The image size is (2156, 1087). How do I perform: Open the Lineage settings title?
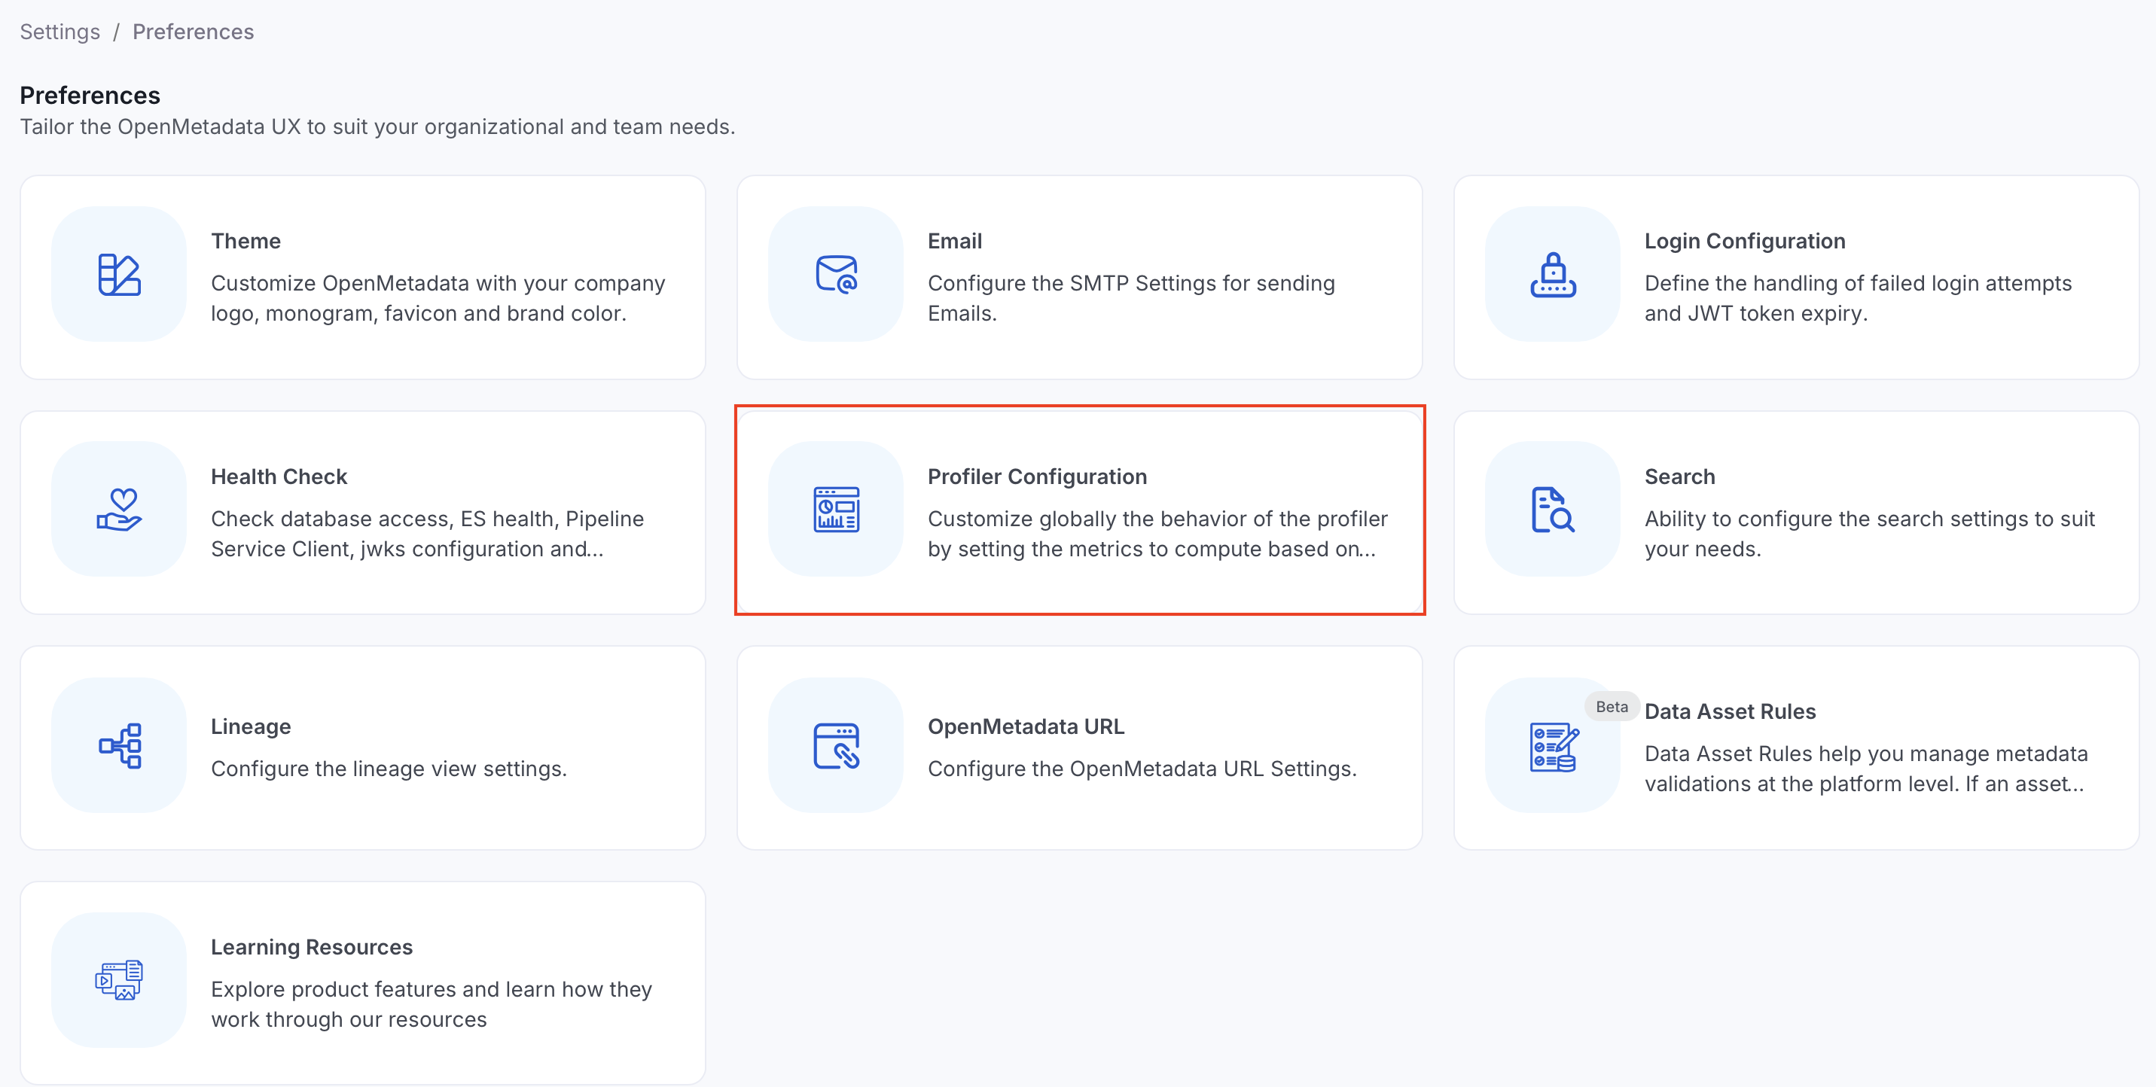coord(251,726)
